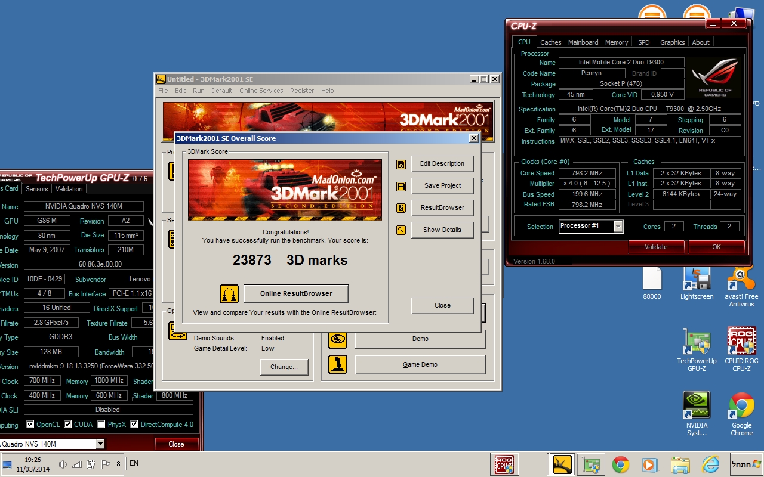Open the Quadro NVS 140M GPU selector dropdown
Screen dimensions: 764x477
click(x=100, y=444)
